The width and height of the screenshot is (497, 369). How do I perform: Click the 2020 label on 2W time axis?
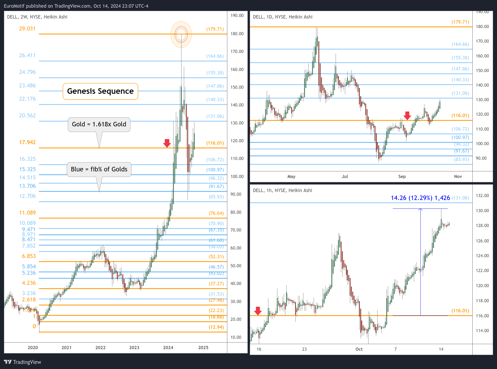[x=33, y=348]
